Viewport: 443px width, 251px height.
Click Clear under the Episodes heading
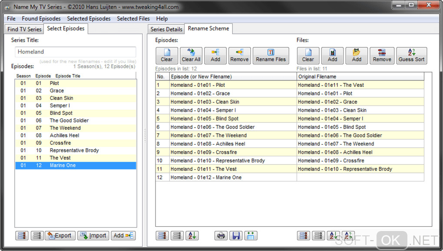[x=167, y=56]
